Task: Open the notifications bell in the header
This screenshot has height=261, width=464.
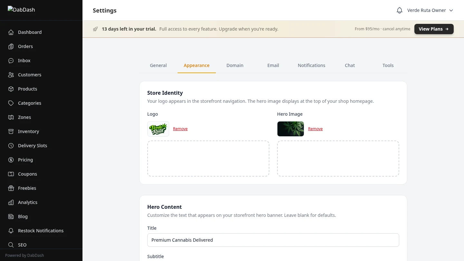Action: (400, 10)
